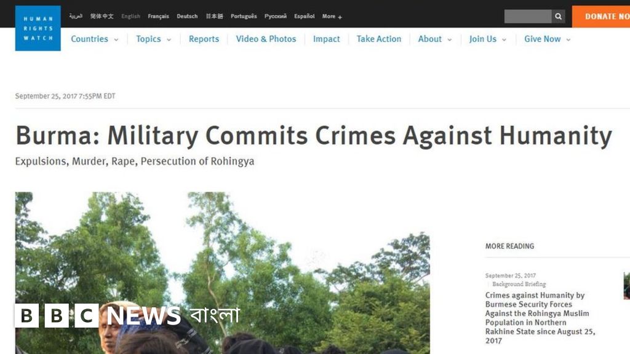Click the main Rohingya article photo

click(223, 272)
